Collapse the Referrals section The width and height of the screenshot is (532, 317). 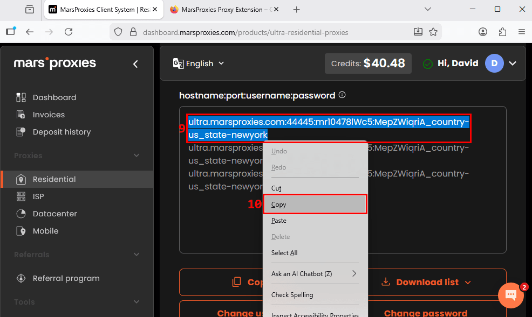(x=137, y=255)
